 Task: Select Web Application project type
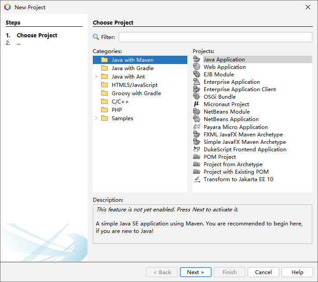coord(224,67)
